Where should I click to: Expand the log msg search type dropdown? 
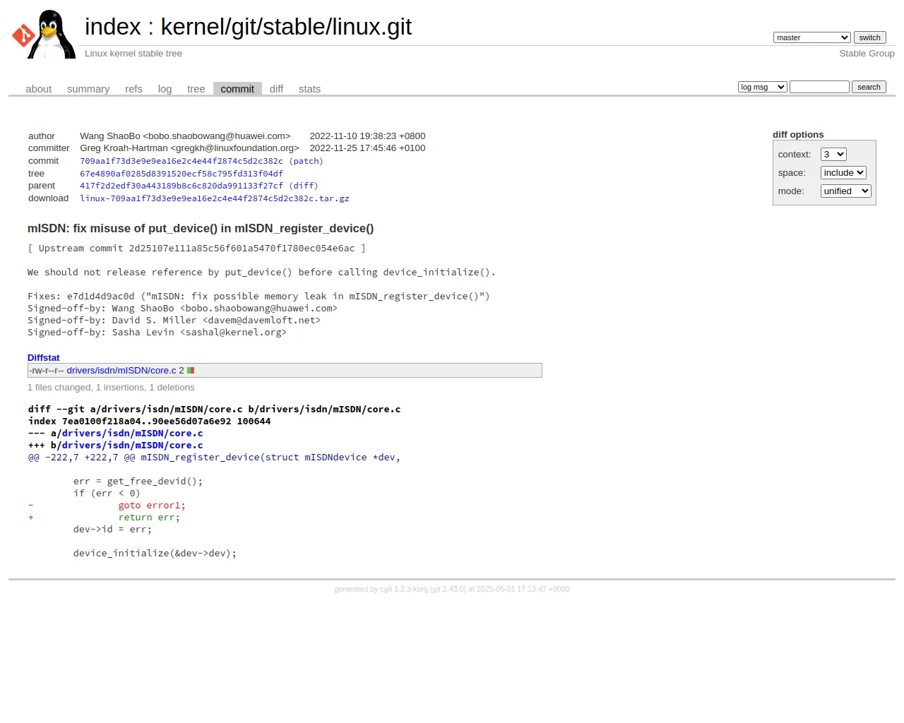[x=762, y=87]
